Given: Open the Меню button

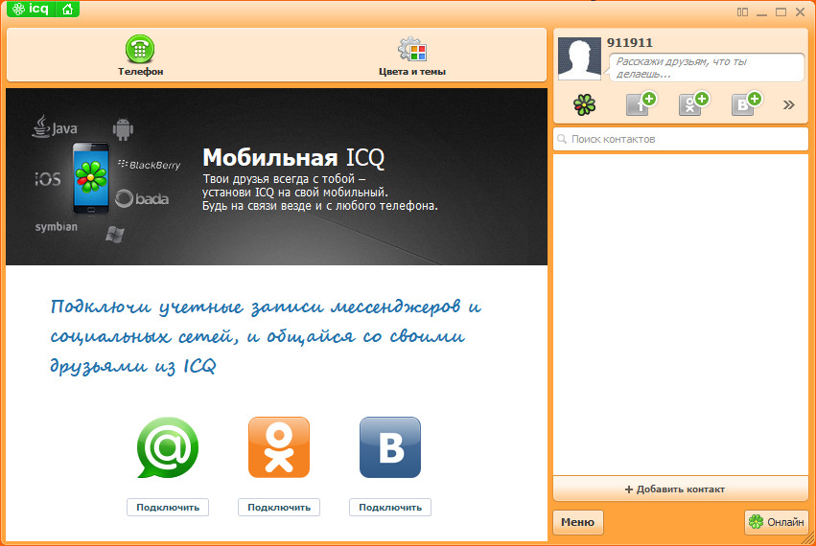Looking at the screenshot, I should click(x=577, y=522).
